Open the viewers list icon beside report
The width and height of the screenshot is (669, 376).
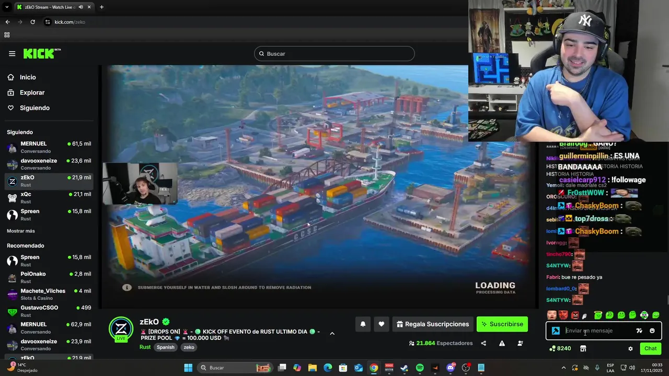point(520,343)
